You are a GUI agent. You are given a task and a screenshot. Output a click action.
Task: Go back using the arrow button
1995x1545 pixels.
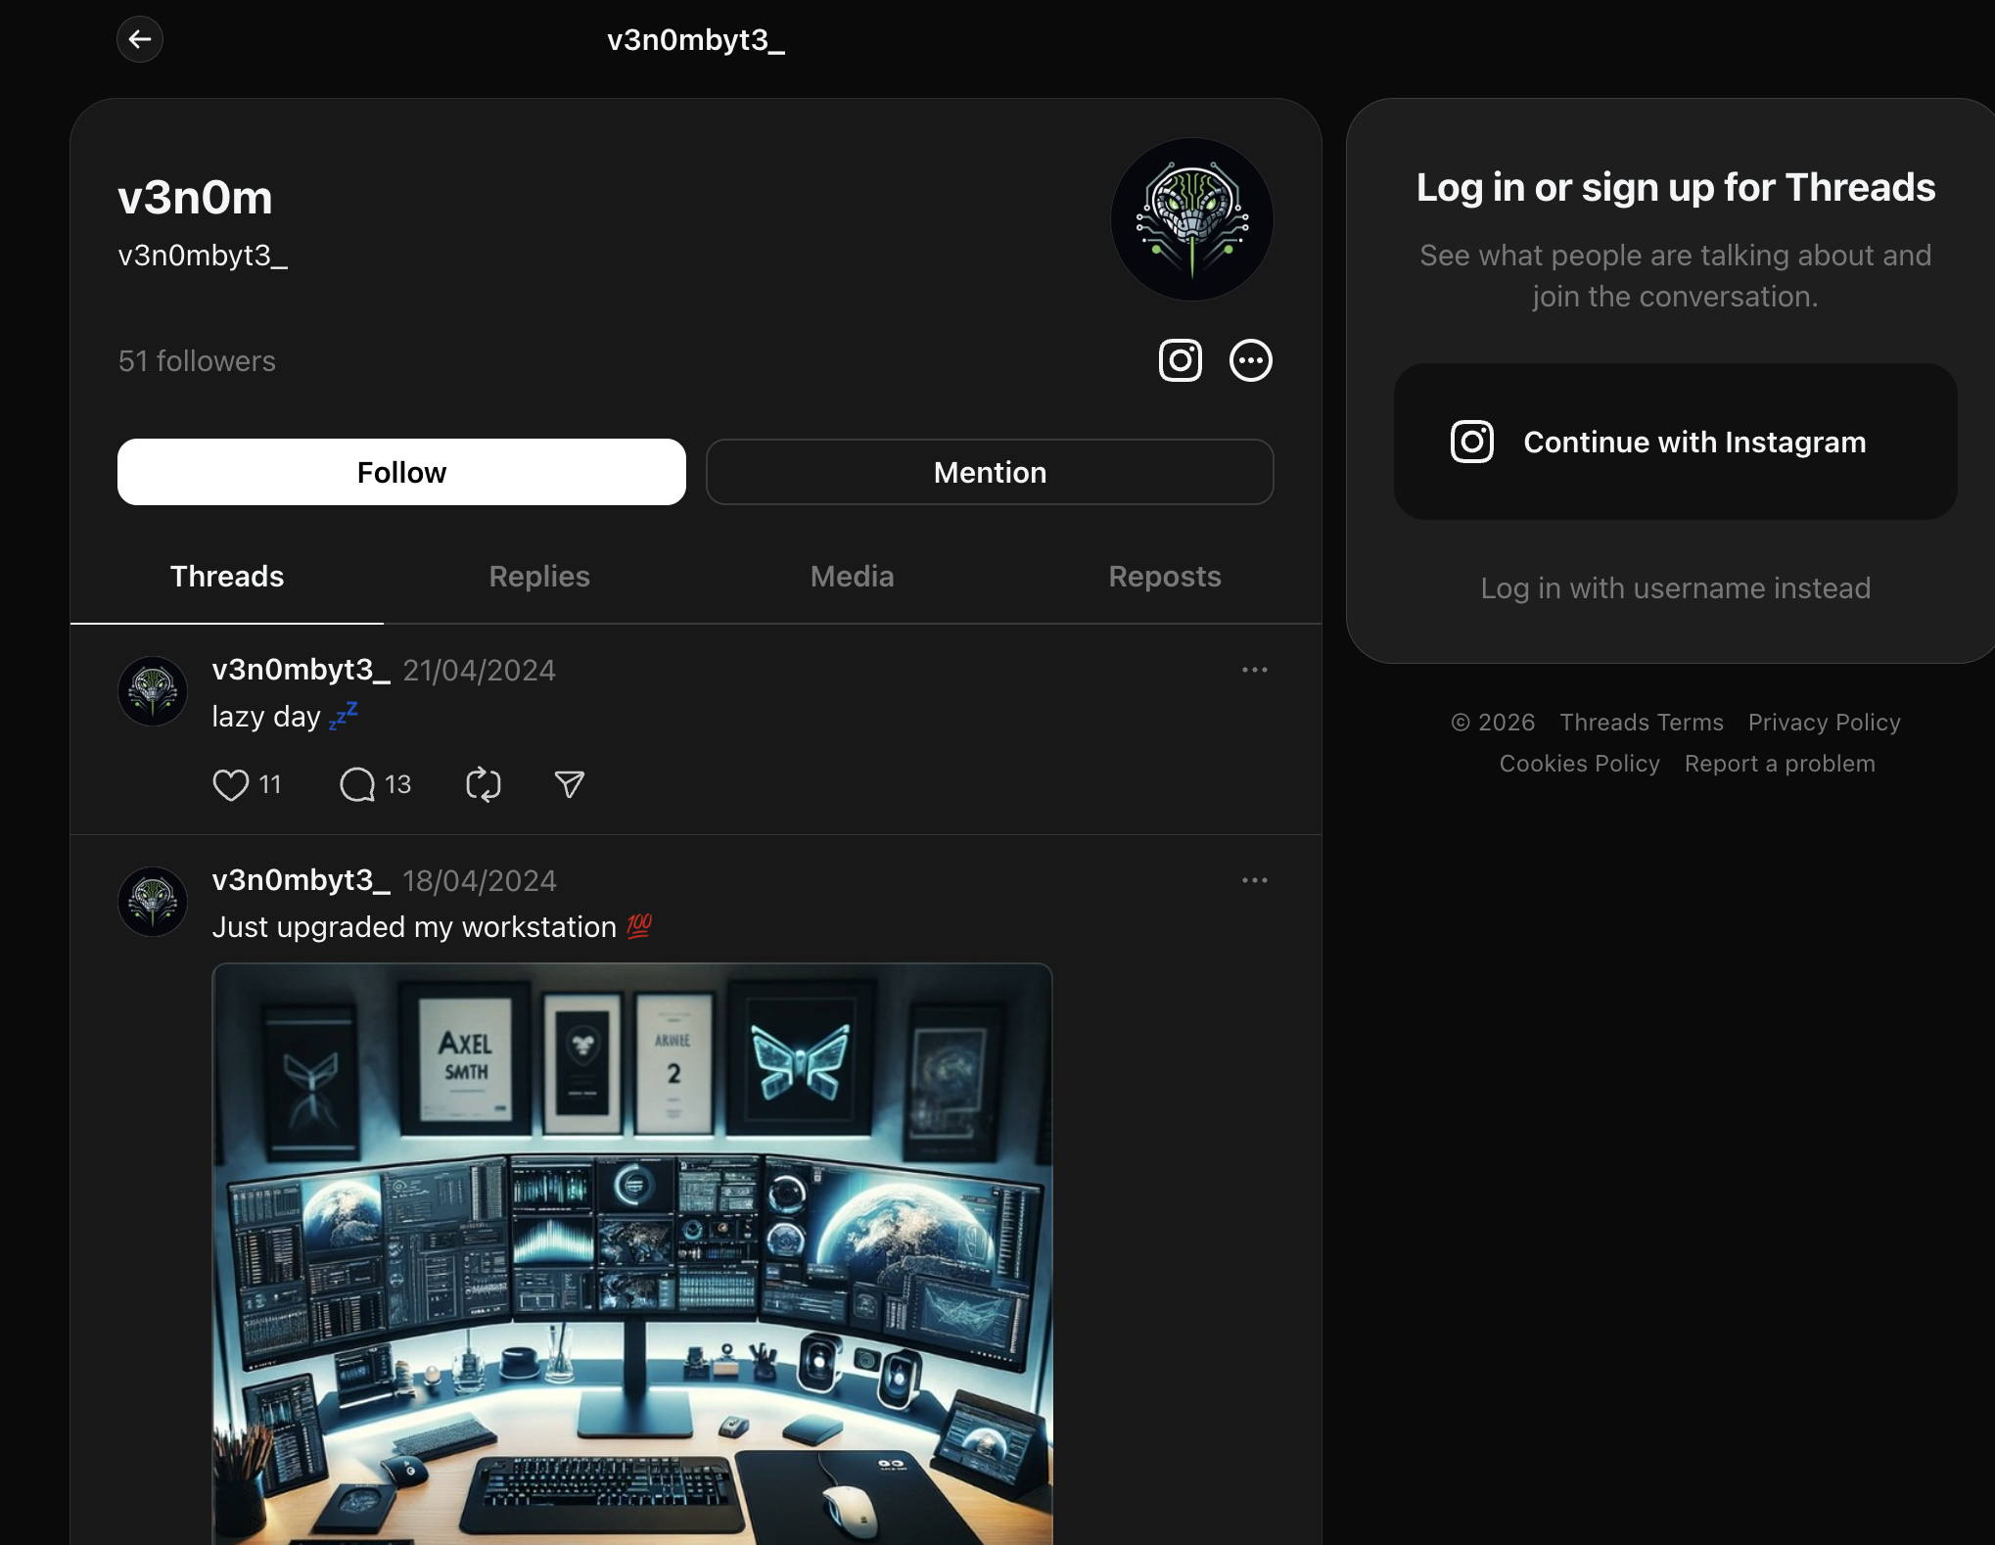[x=140, y=39]
